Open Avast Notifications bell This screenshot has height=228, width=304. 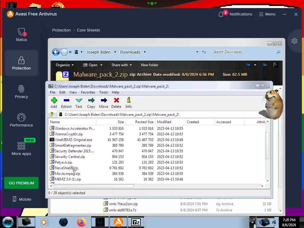tap(221, 14)
